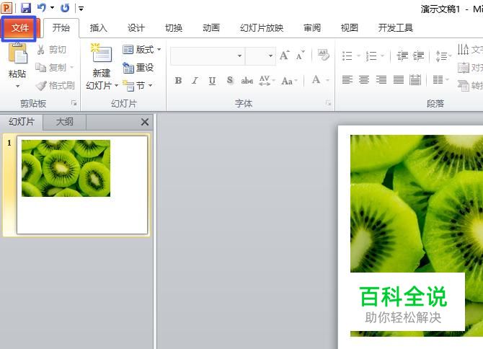Click the character spacing AV icon
This screenshot has width=483, height=349.
click(265, 81)
